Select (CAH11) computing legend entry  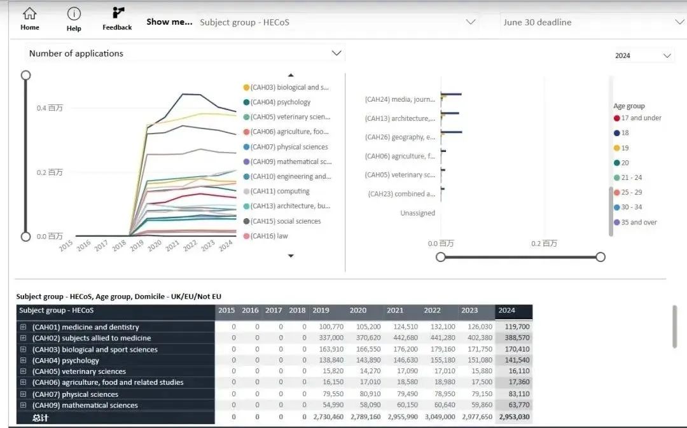(277, 191)
